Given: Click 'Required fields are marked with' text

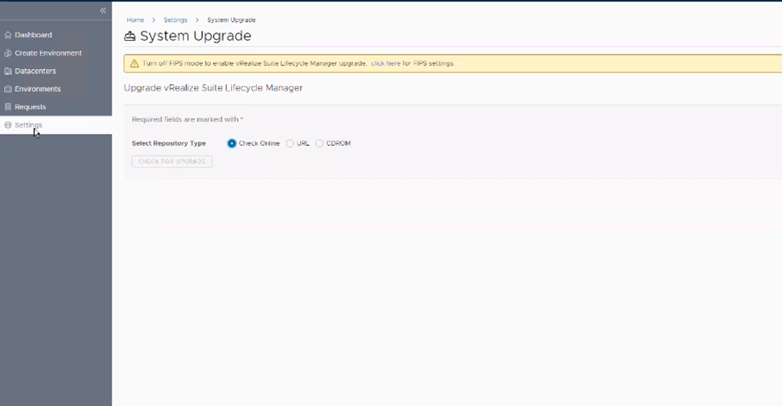Looking at the screenshot, I should click(x=185, y=119).
